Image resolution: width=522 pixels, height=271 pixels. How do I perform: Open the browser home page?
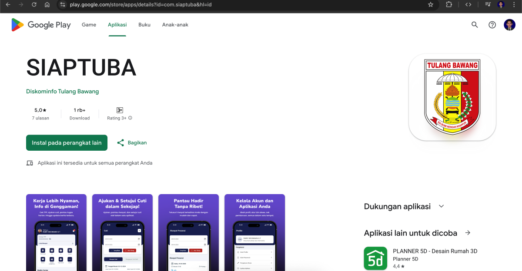[x=47, y=4]
